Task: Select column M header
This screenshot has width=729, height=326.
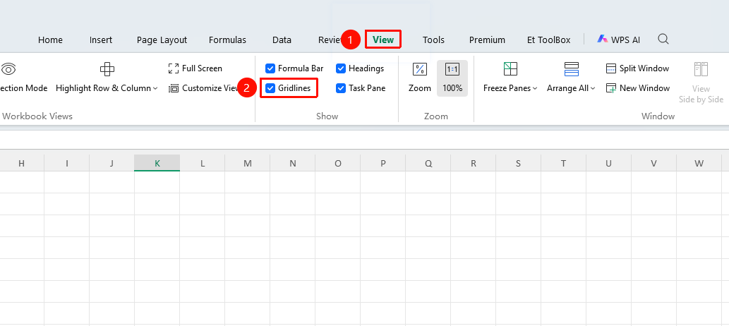Action: (247, 163)
